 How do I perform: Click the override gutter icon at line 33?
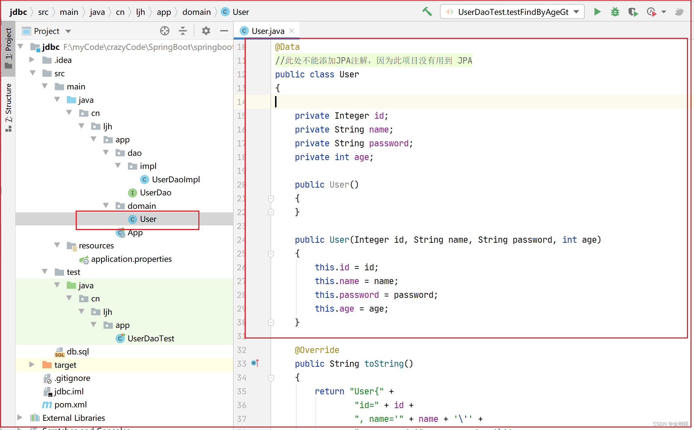coord(255,363)
